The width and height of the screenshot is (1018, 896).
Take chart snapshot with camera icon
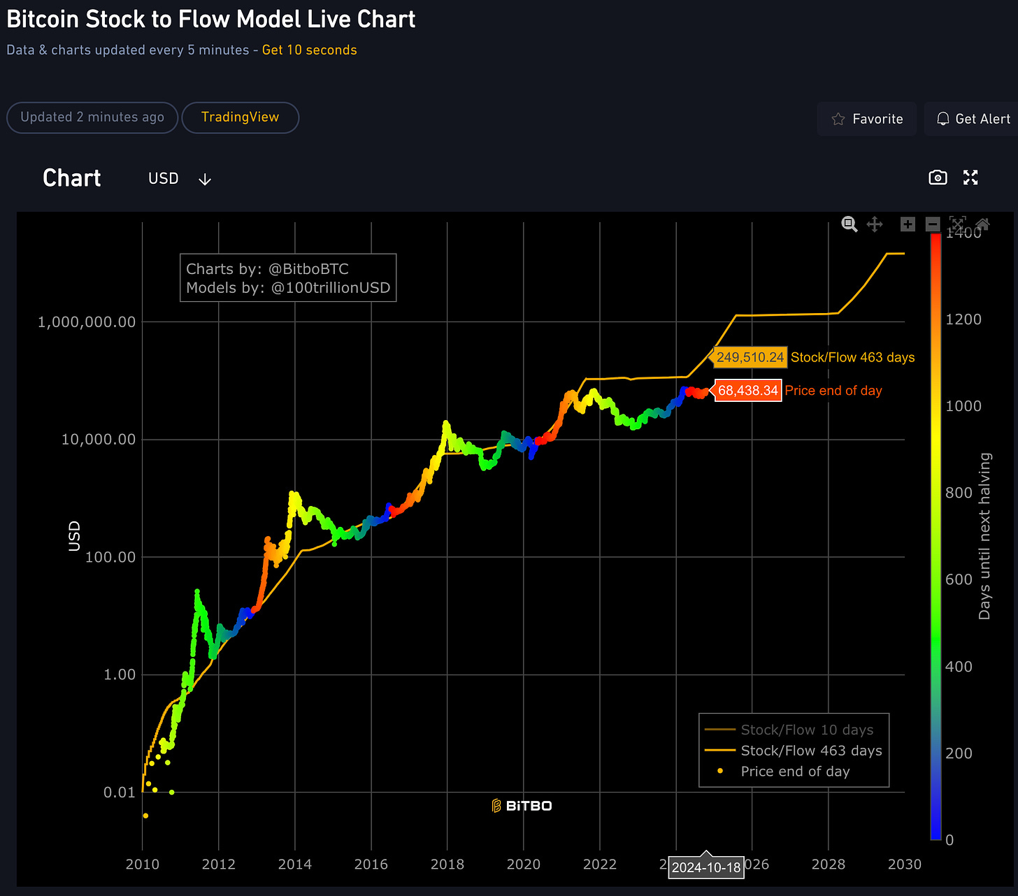[938, 178]
